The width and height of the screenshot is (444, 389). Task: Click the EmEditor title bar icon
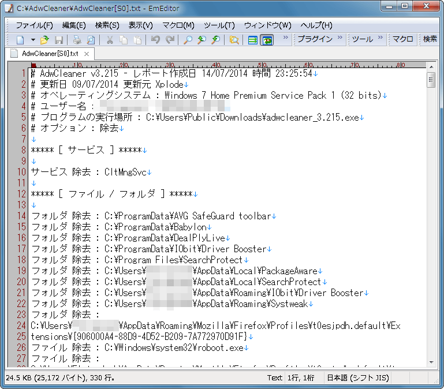coord(9,8)
